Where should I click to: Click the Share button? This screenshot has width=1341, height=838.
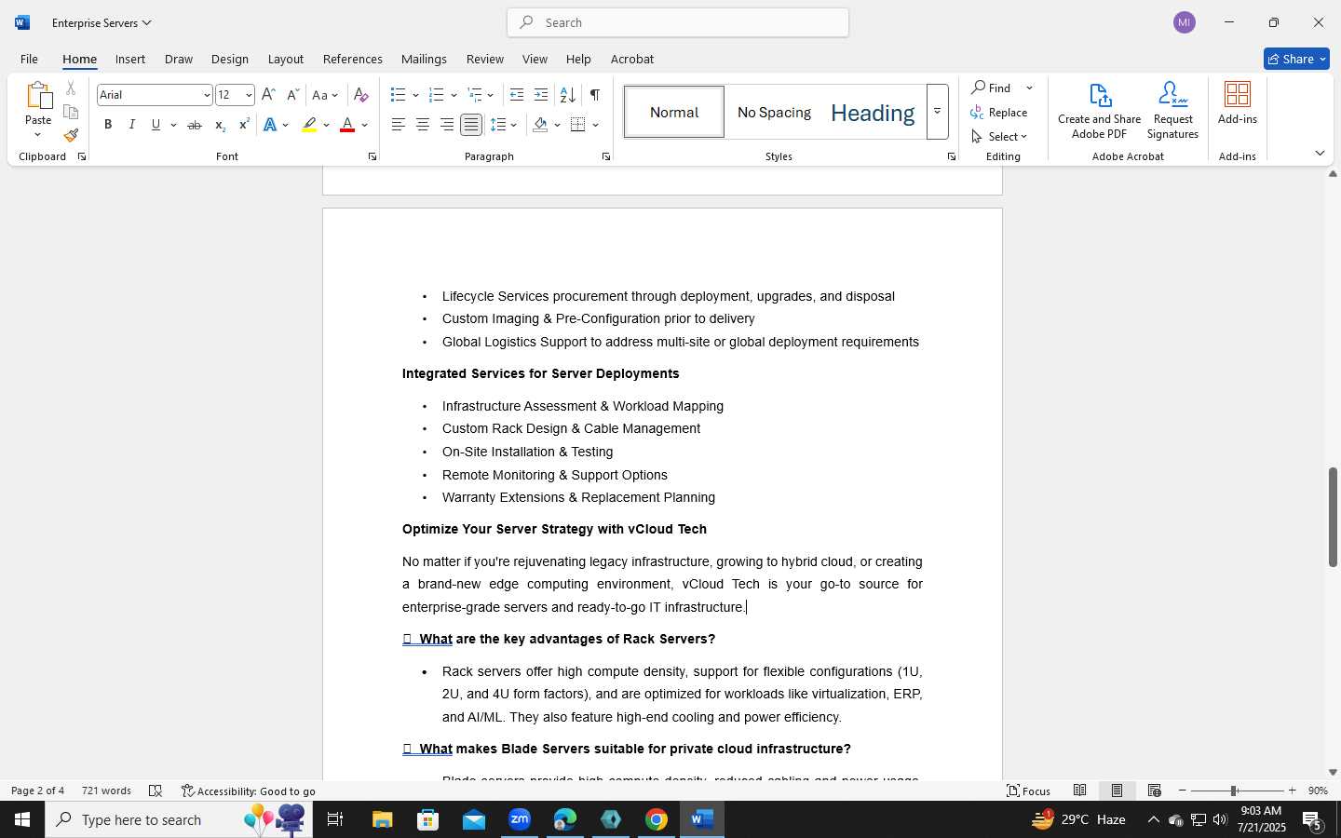[x=1296, y=59]
